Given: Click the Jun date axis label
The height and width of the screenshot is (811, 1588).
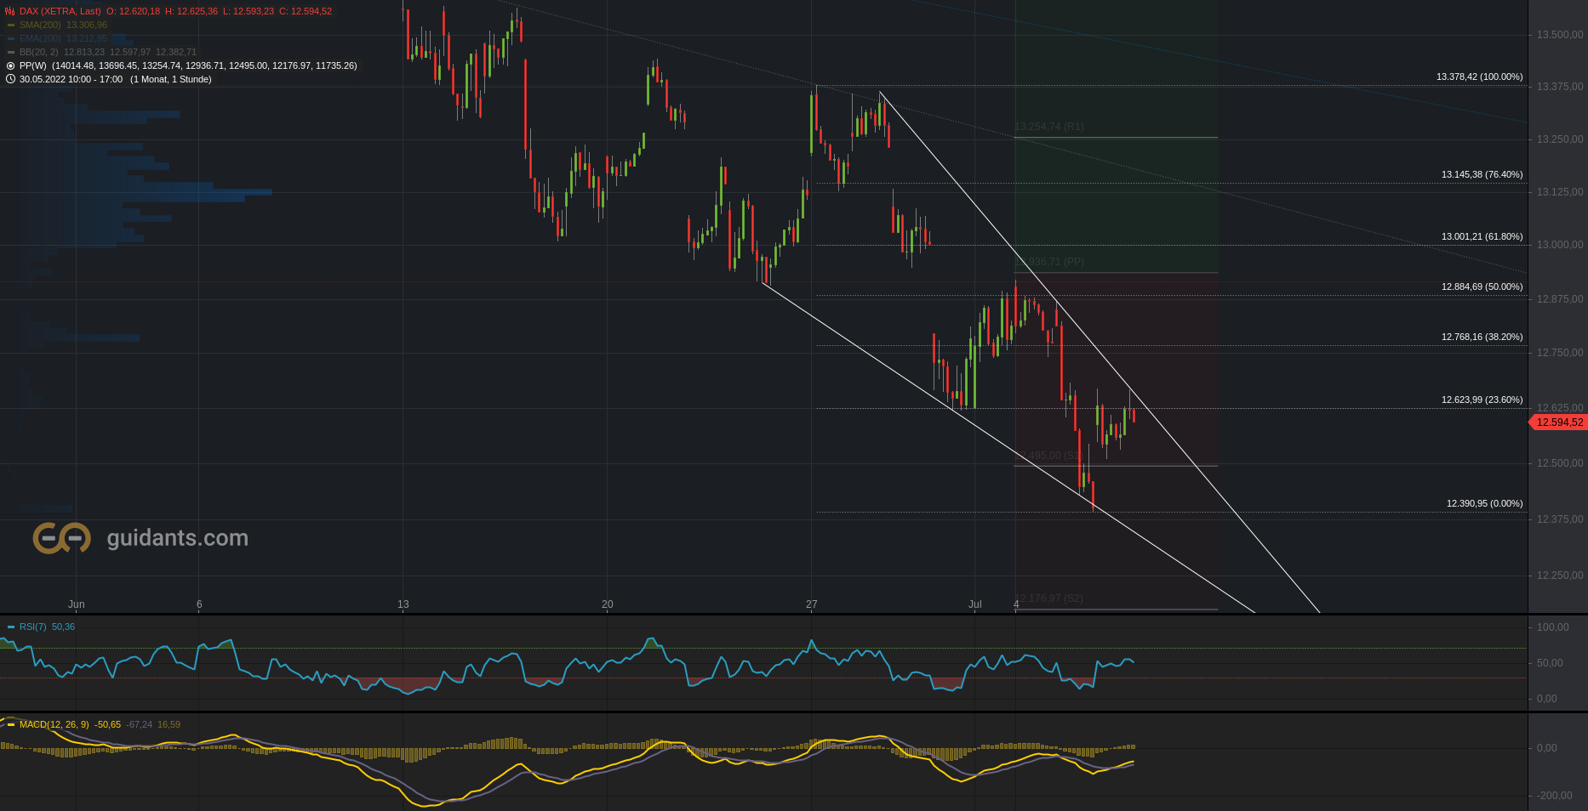Looking at the screenshot, I should tap(77, 604).
